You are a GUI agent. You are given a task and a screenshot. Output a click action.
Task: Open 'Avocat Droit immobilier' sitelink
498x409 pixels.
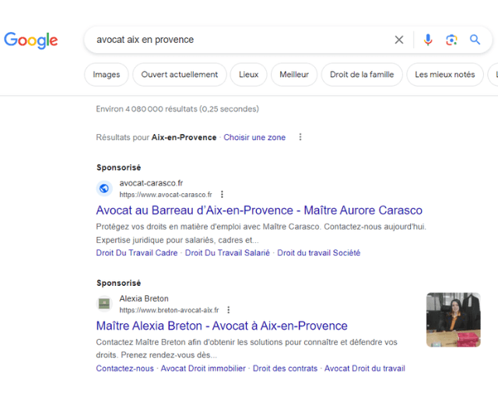[x=203, y=368]
